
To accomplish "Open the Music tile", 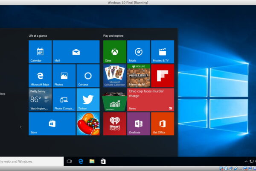I will (x=139, y=52).
